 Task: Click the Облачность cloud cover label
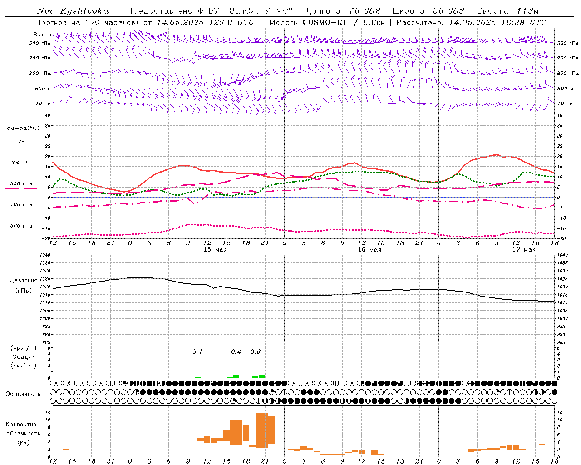pos(23,394)
